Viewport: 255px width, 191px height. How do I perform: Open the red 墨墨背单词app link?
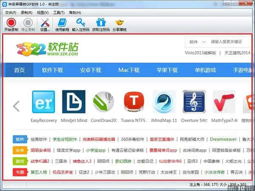pyautogui.click(x=163, y=150)
